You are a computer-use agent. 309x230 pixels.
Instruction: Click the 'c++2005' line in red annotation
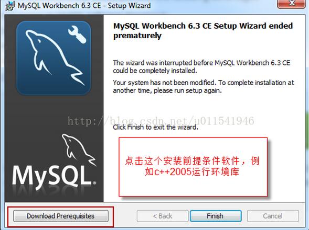click(192, 172)
